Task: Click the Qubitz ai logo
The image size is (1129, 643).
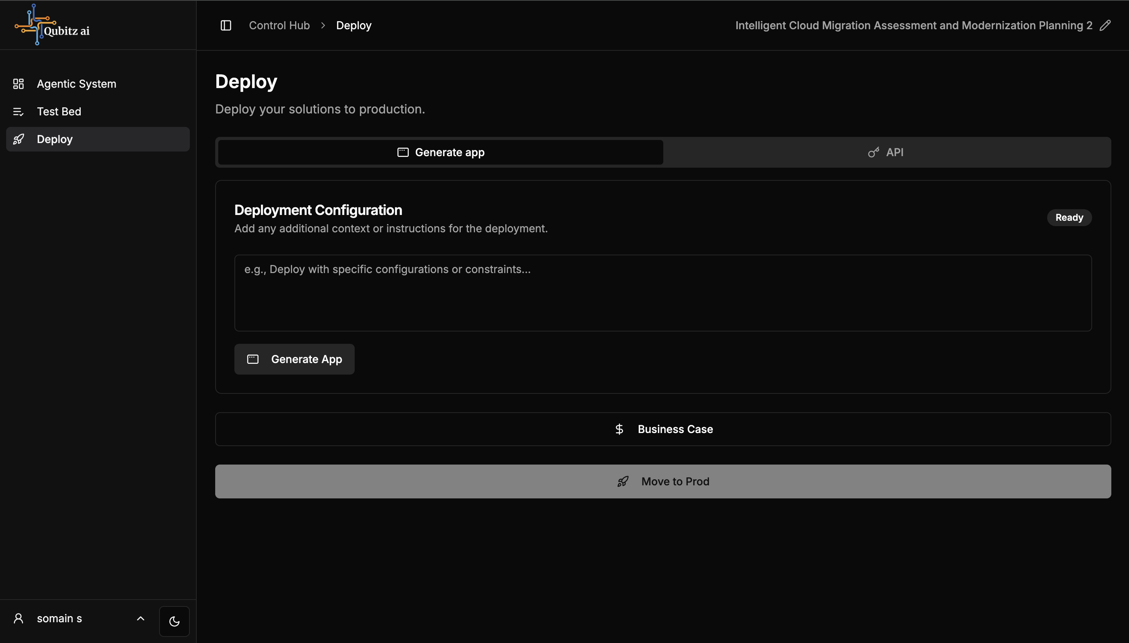Action: [x=52, y=25]
